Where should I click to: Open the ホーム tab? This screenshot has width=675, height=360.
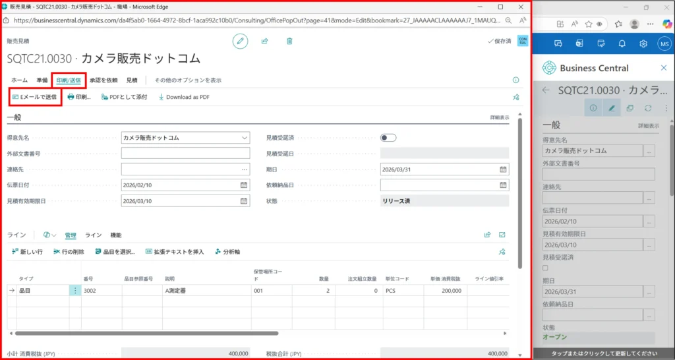pyautogui.click(x=19, y=80)
